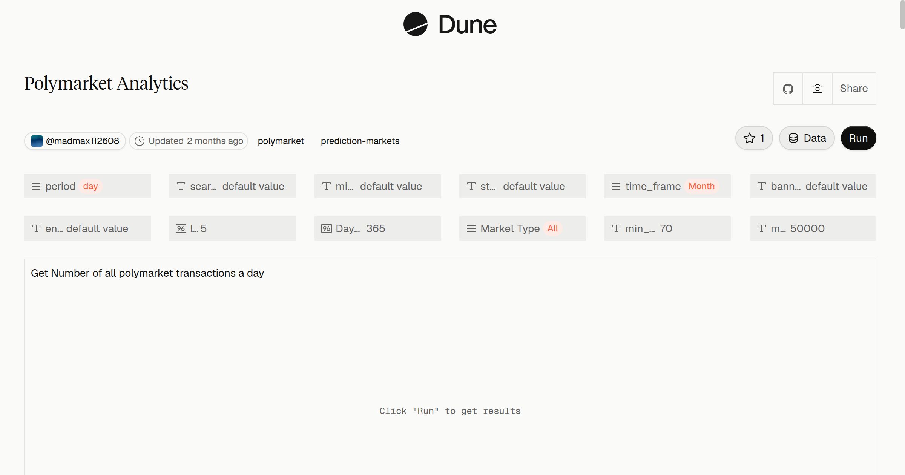Viewport: 905px width, 475px height.
Task: Click Get Number of all polymarket transactions text
Action: (147, 273)
